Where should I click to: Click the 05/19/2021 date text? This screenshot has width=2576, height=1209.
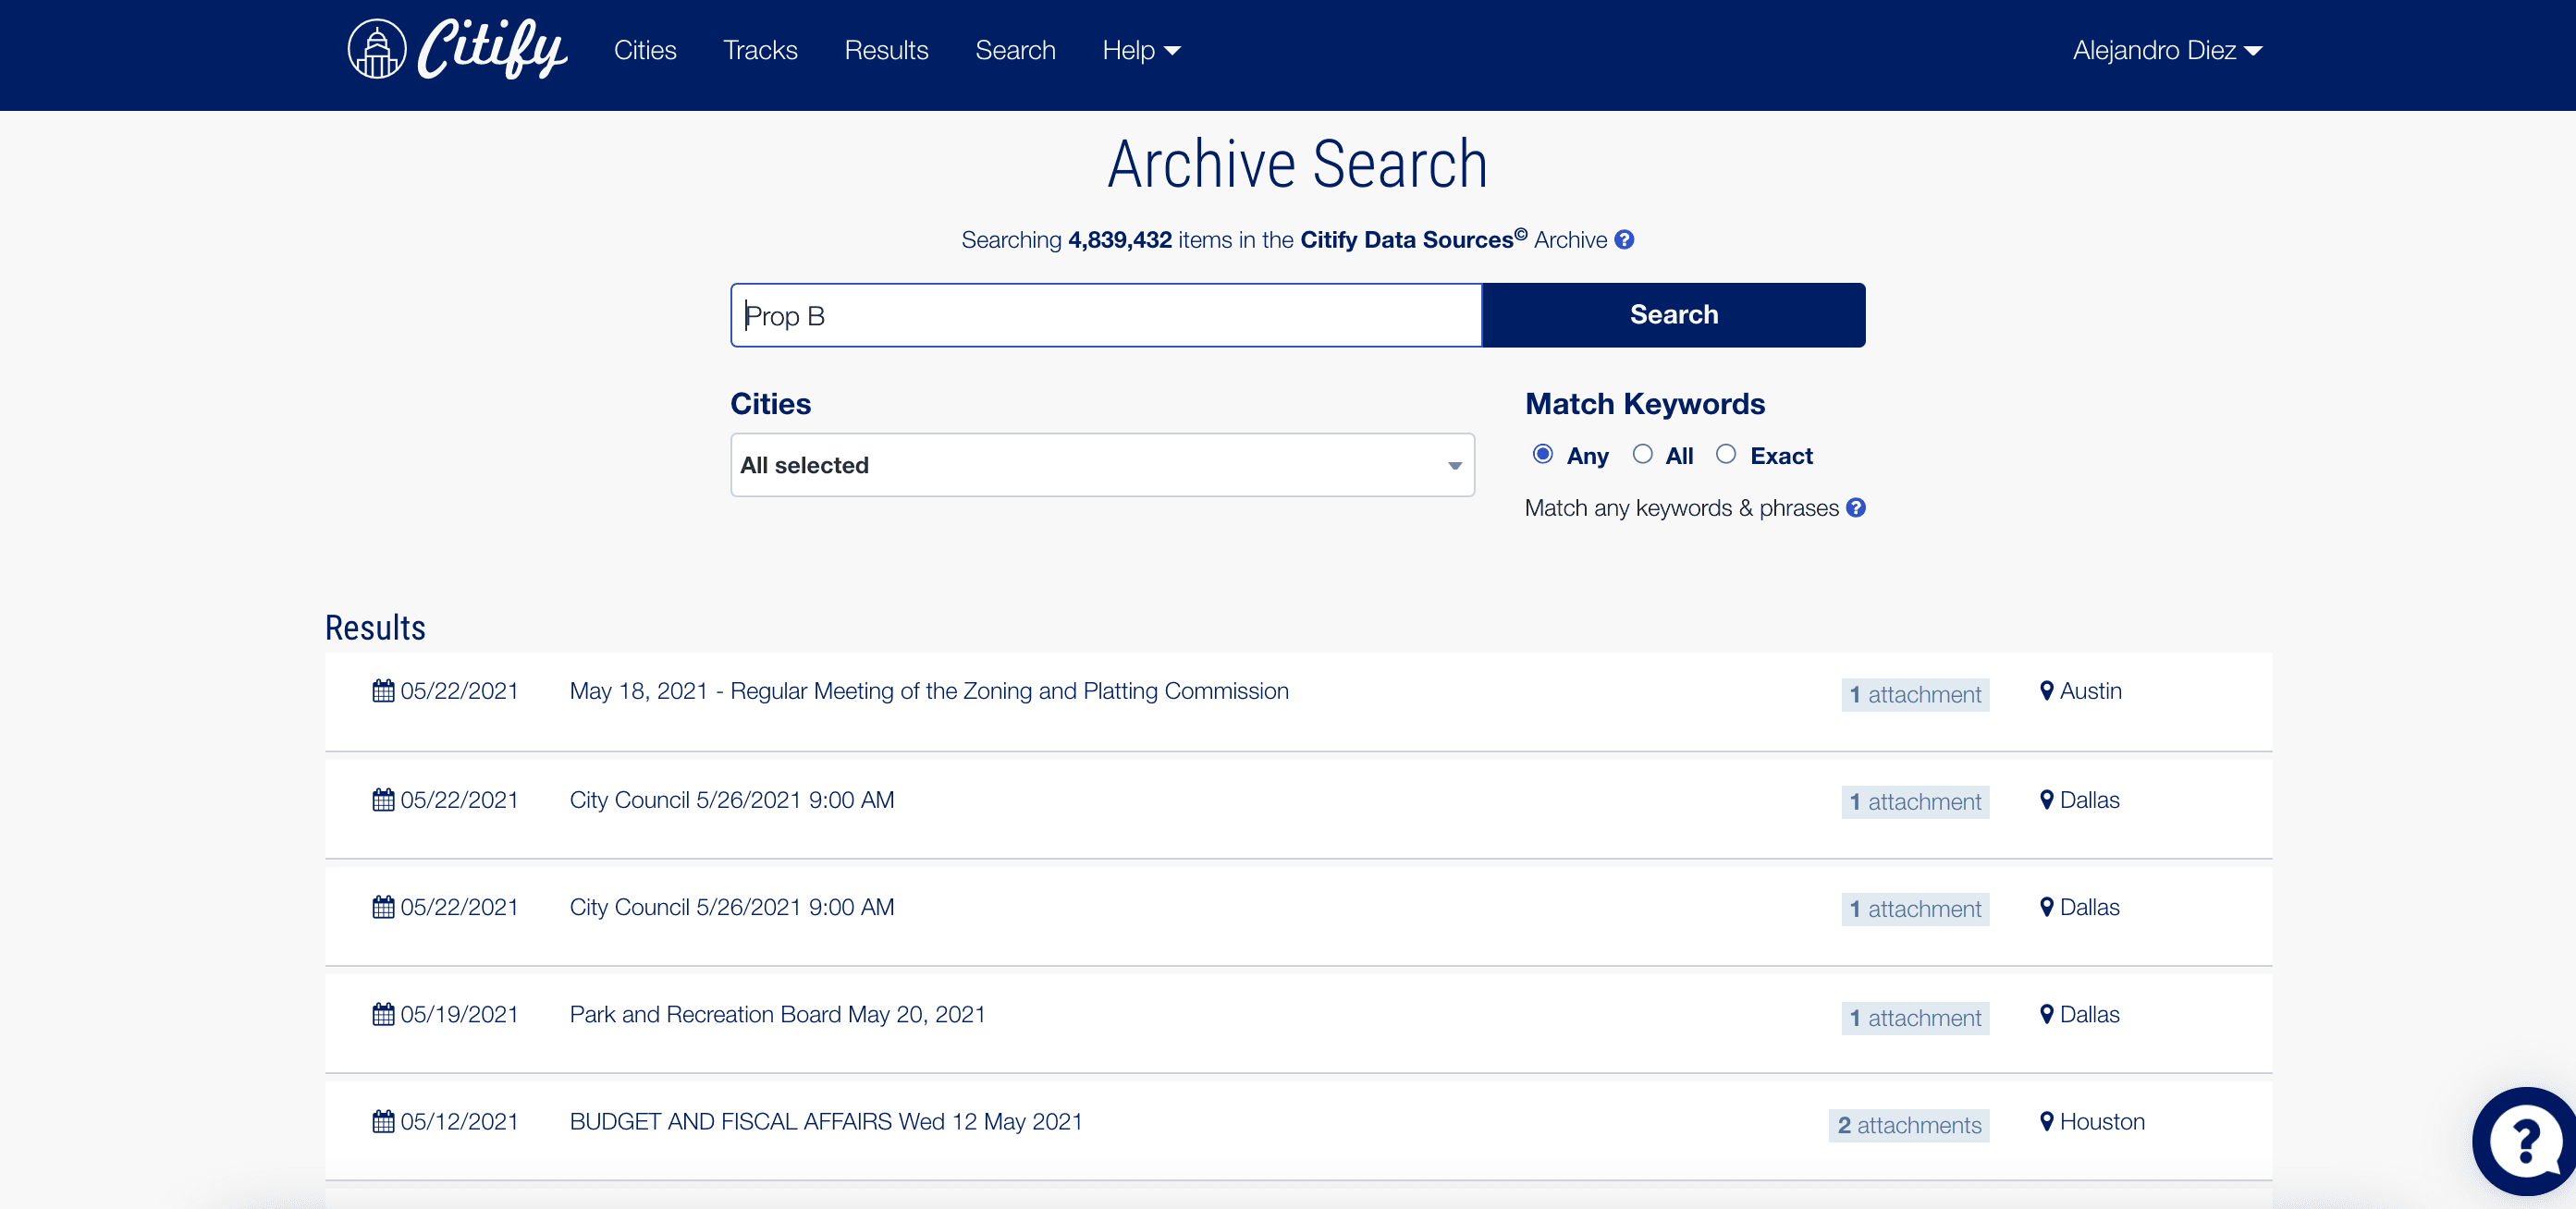[x=459, y=1014]
